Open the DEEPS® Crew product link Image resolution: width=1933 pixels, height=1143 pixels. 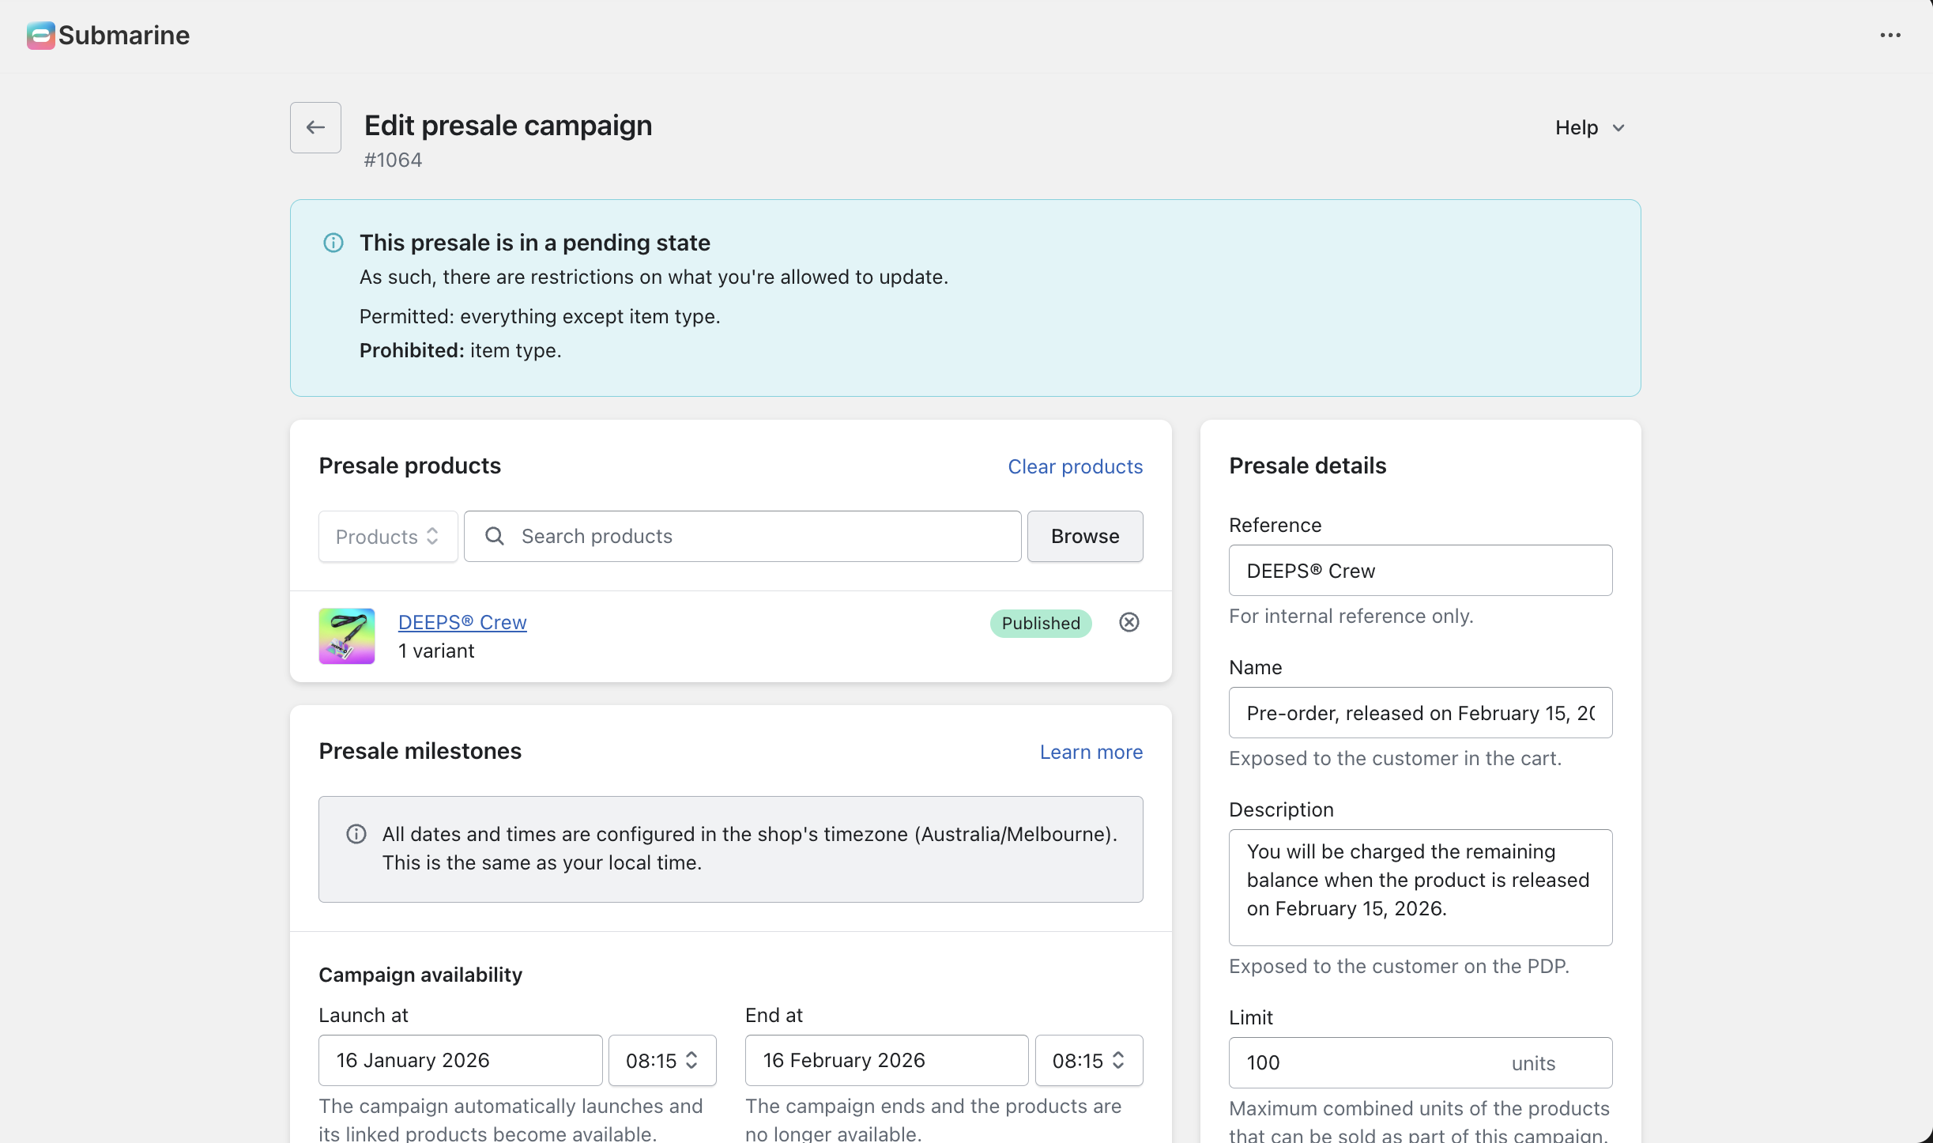pos(462,623)
